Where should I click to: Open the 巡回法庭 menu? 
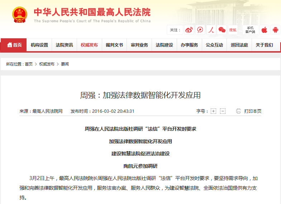pyautogui.click(x=239, y=45)
